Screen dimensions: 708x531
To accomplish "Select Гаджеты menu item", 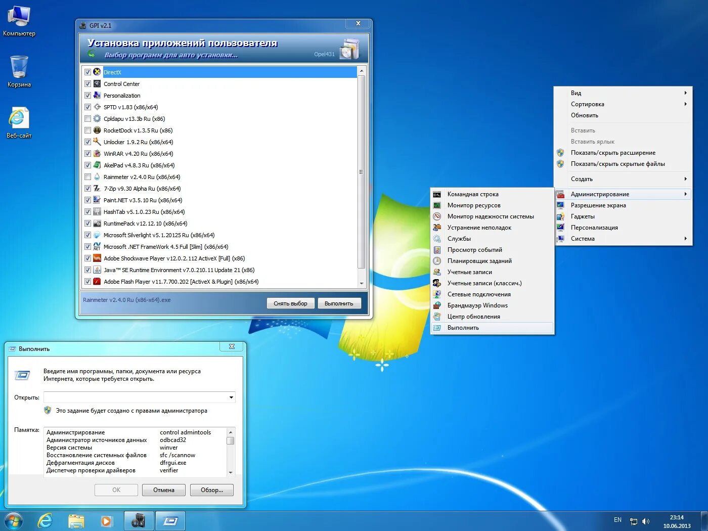I will point(623,216).
